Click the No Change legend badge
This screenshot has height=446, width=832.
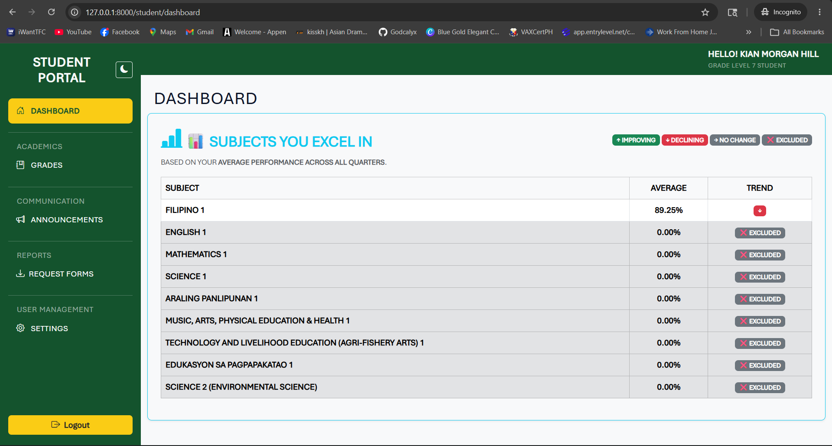(x=734, y=140)
